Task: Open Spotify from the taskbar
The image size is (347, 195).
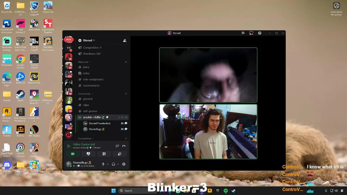Action: point(226,191)
